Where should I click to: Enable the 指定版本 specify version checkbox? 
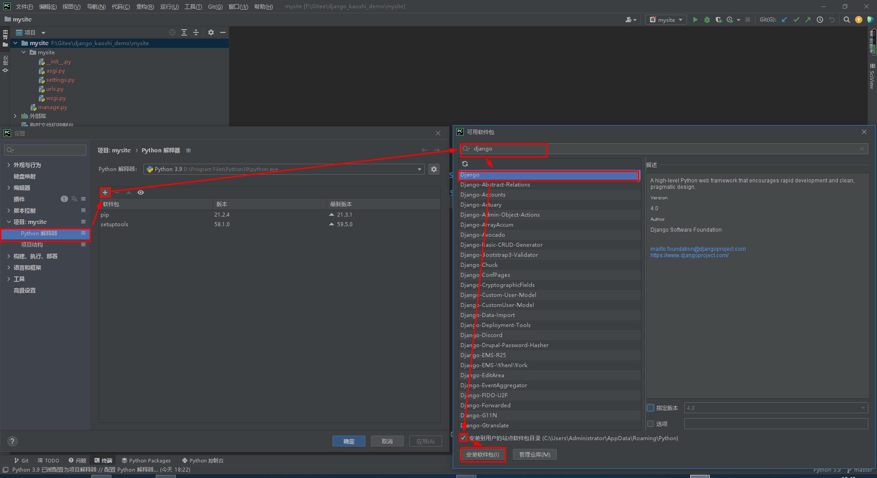click(x=650, y=408)
